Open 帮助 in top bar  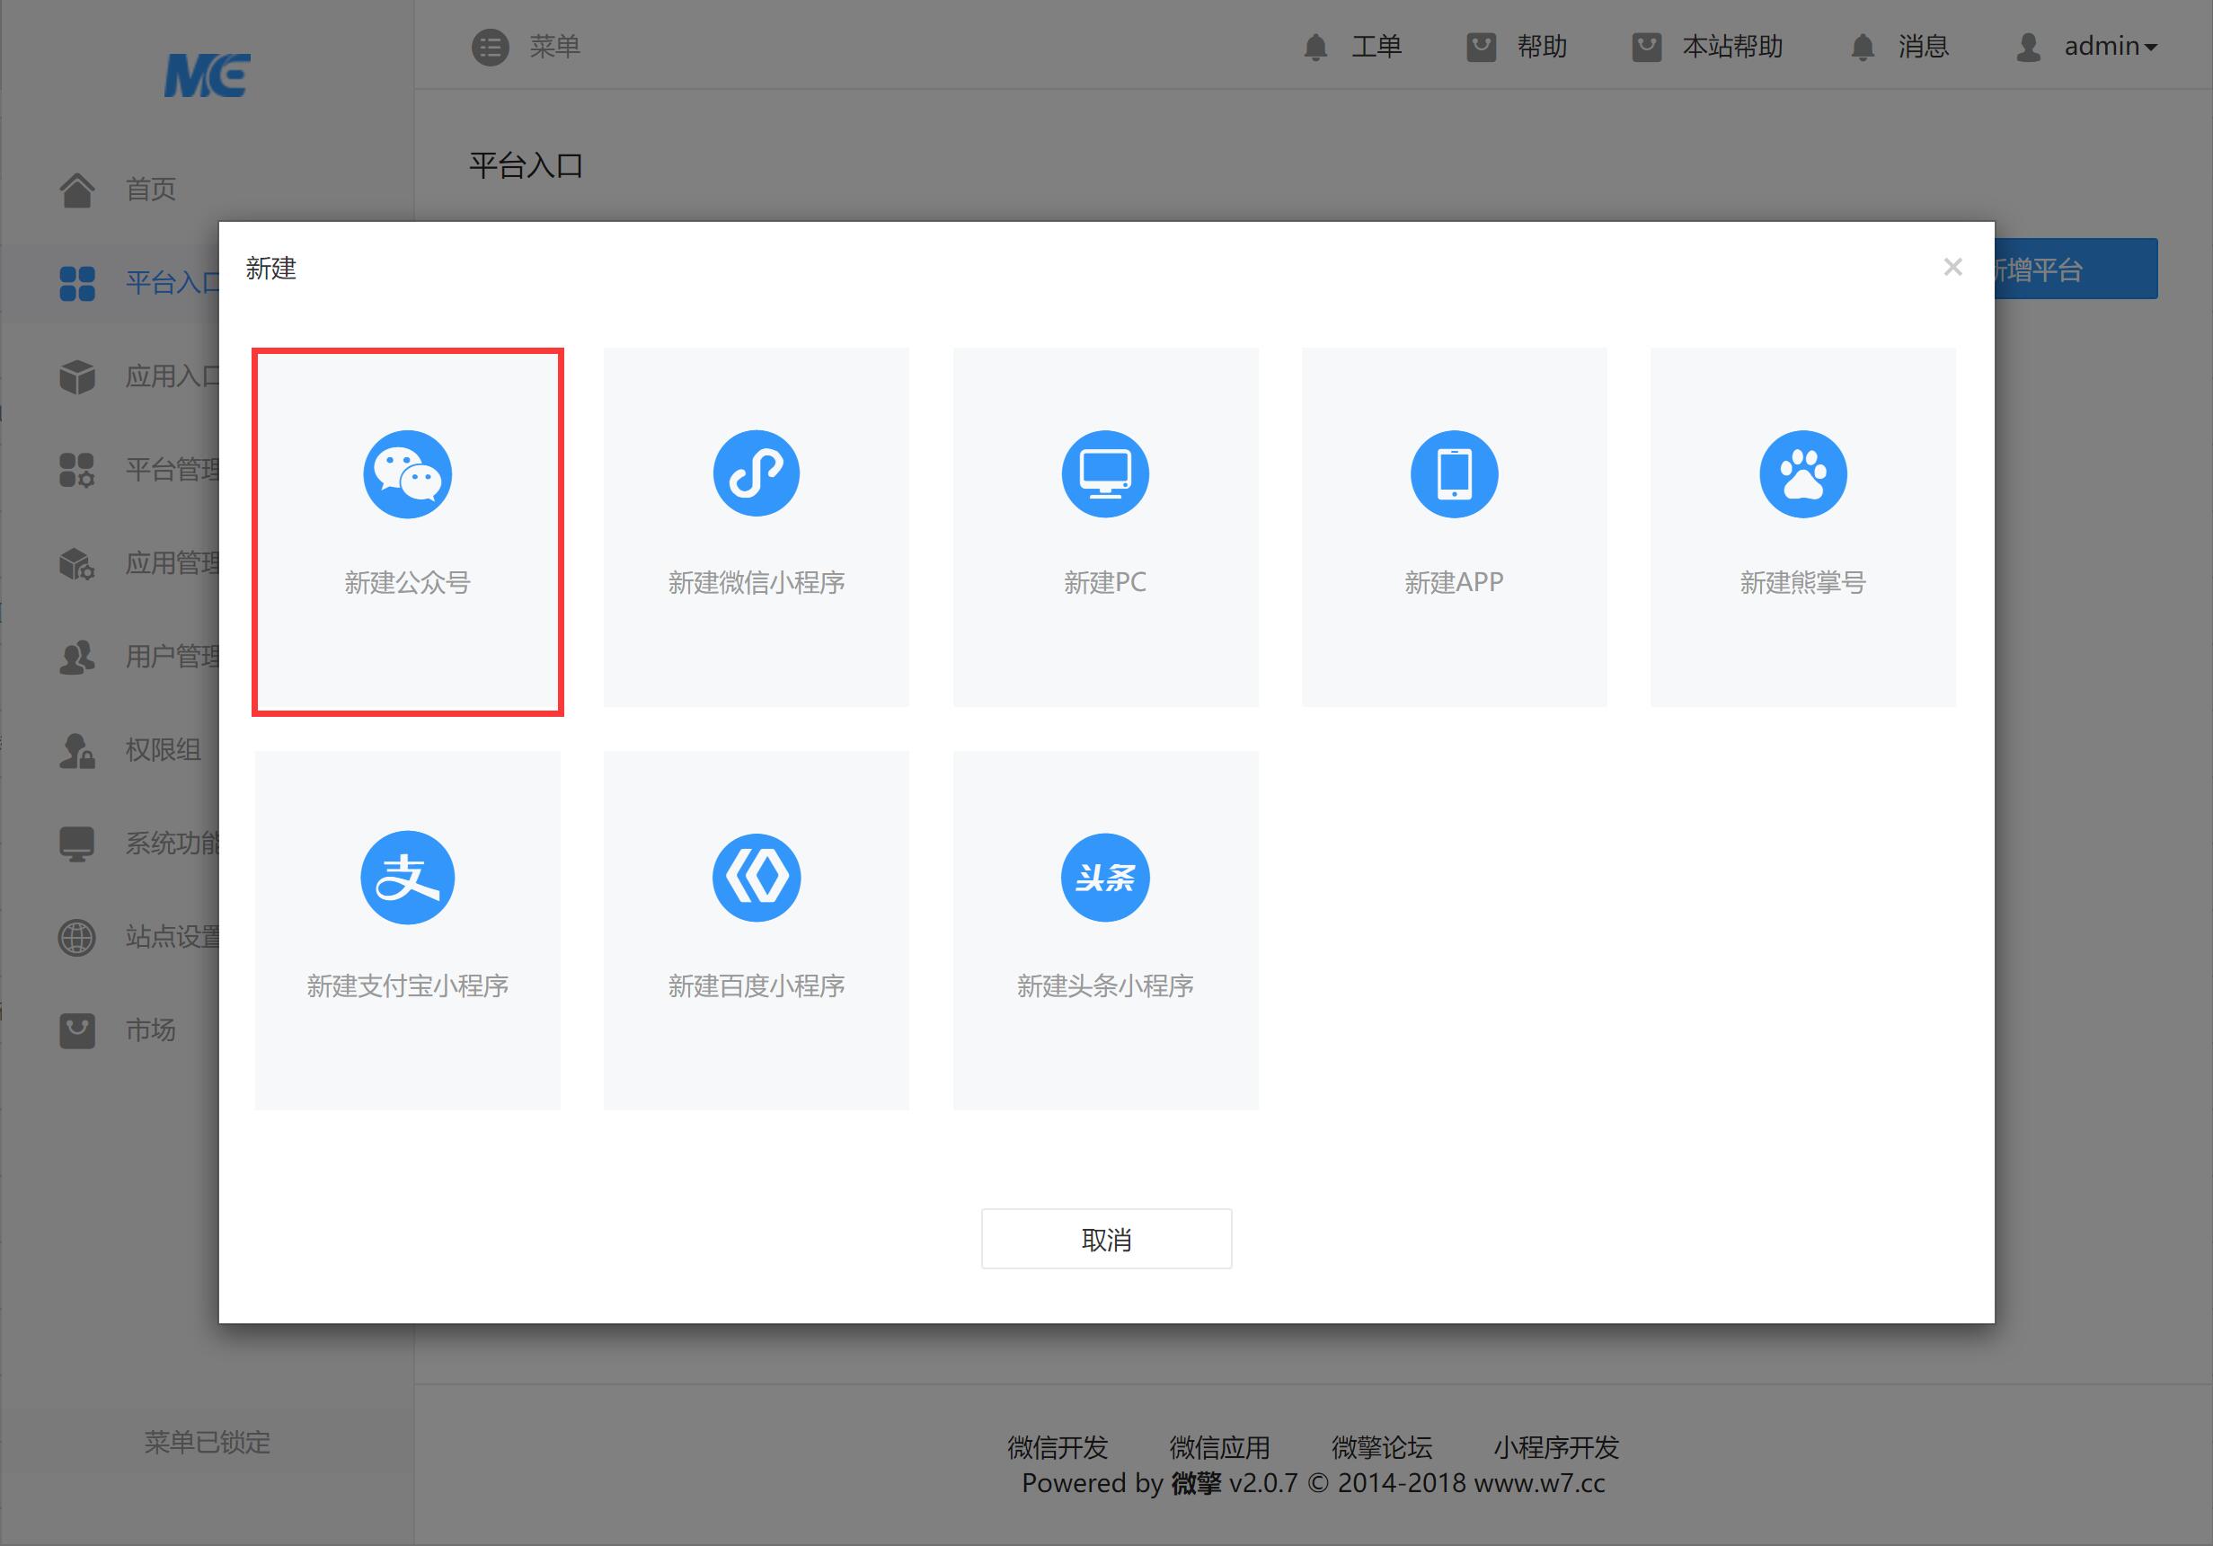coord(1542,47)
